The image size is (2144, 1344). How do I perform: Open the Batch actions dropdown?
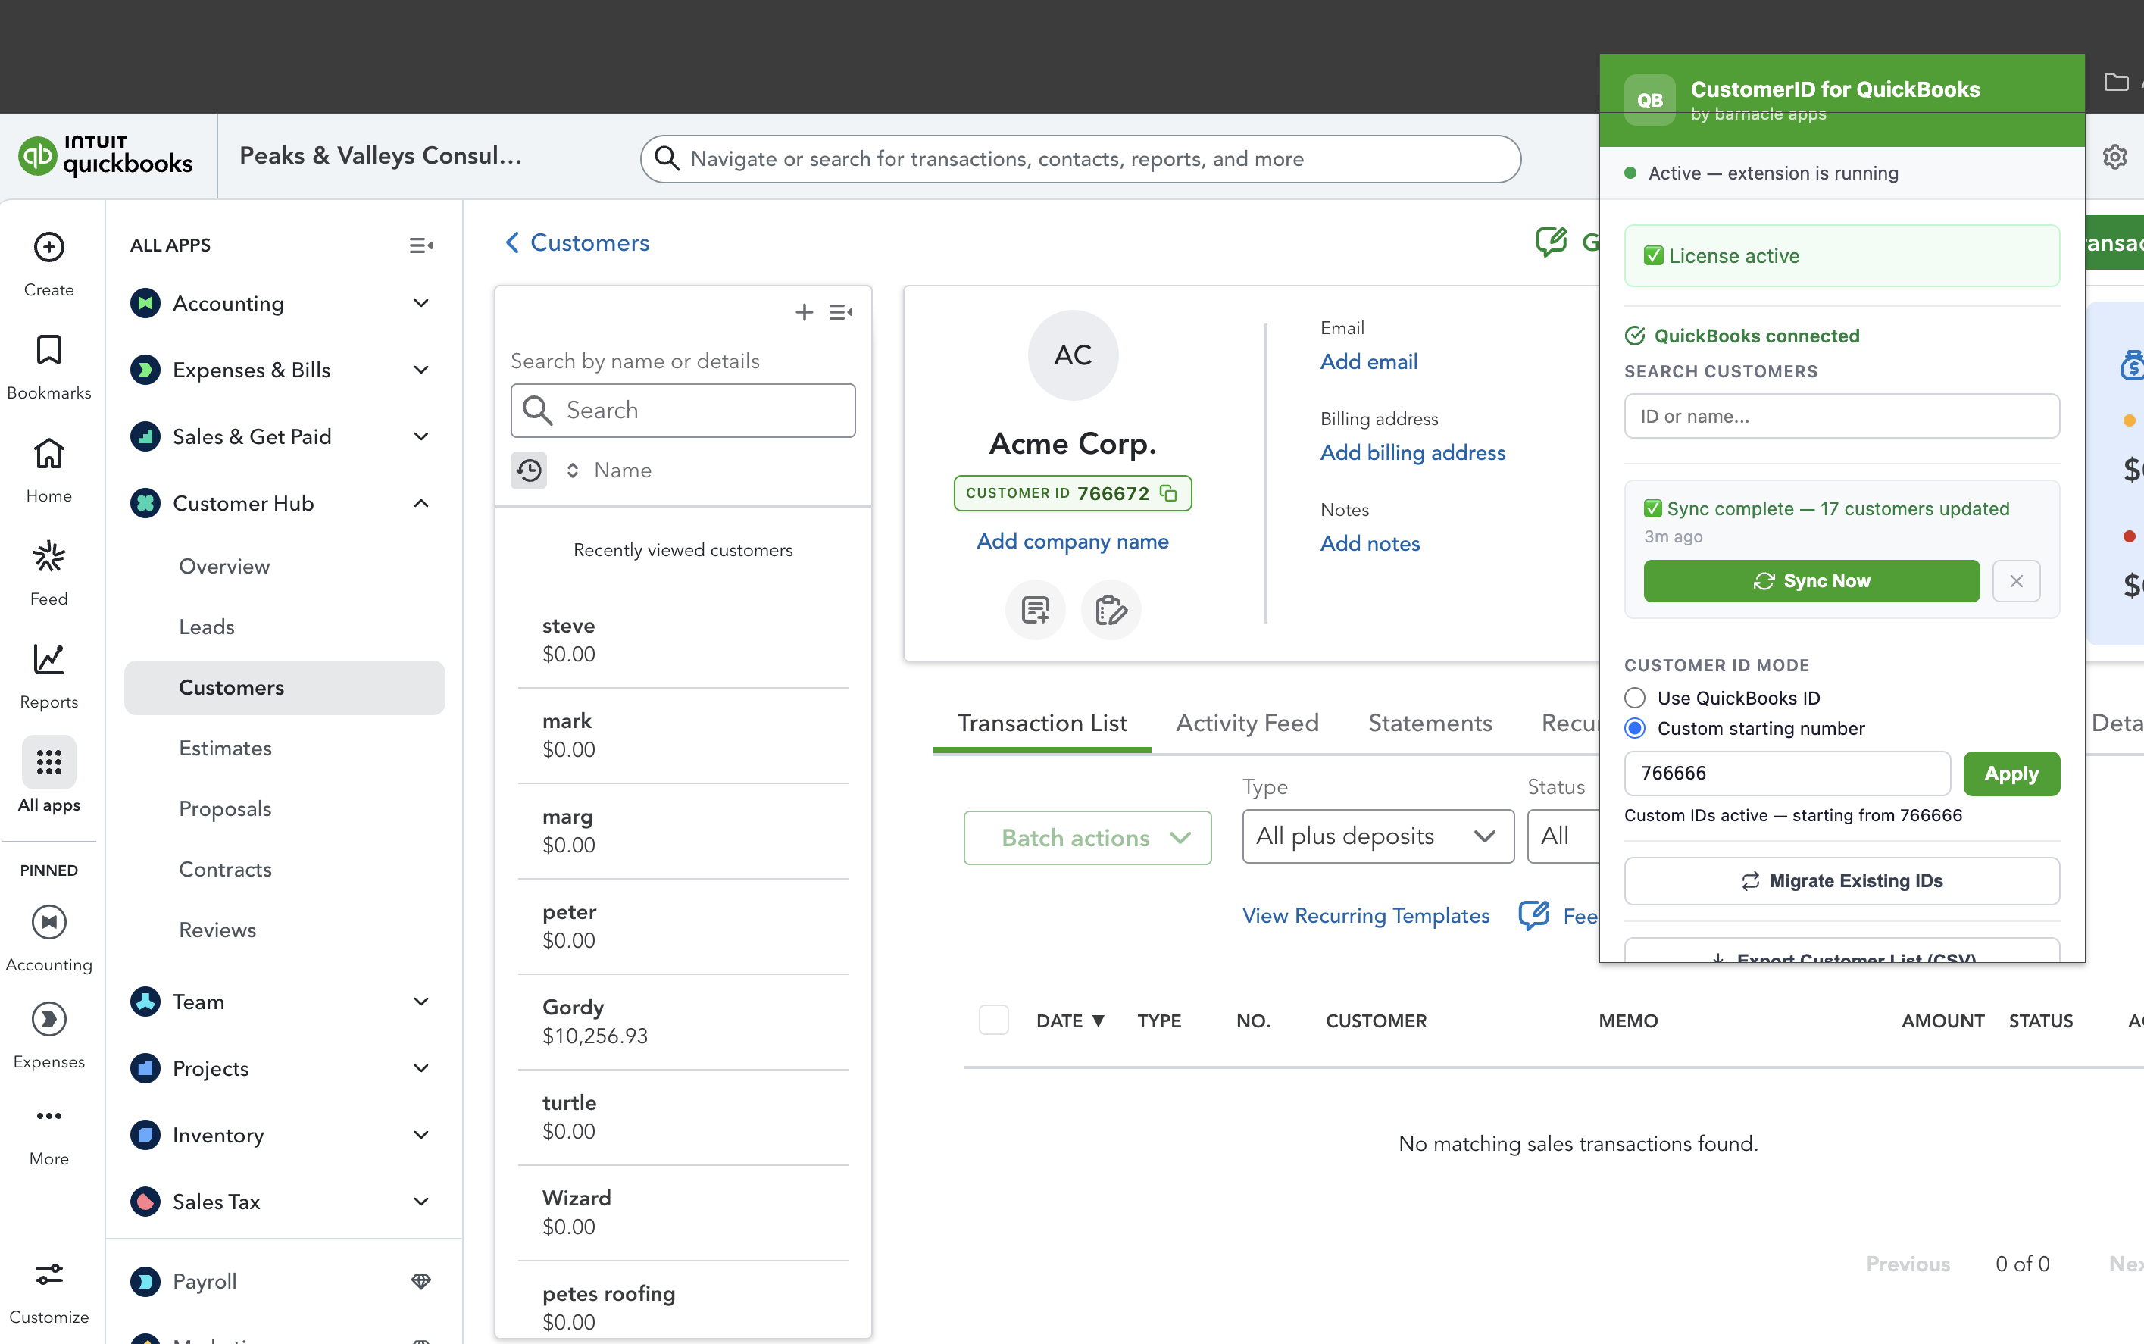click(x=1087, y=837)
